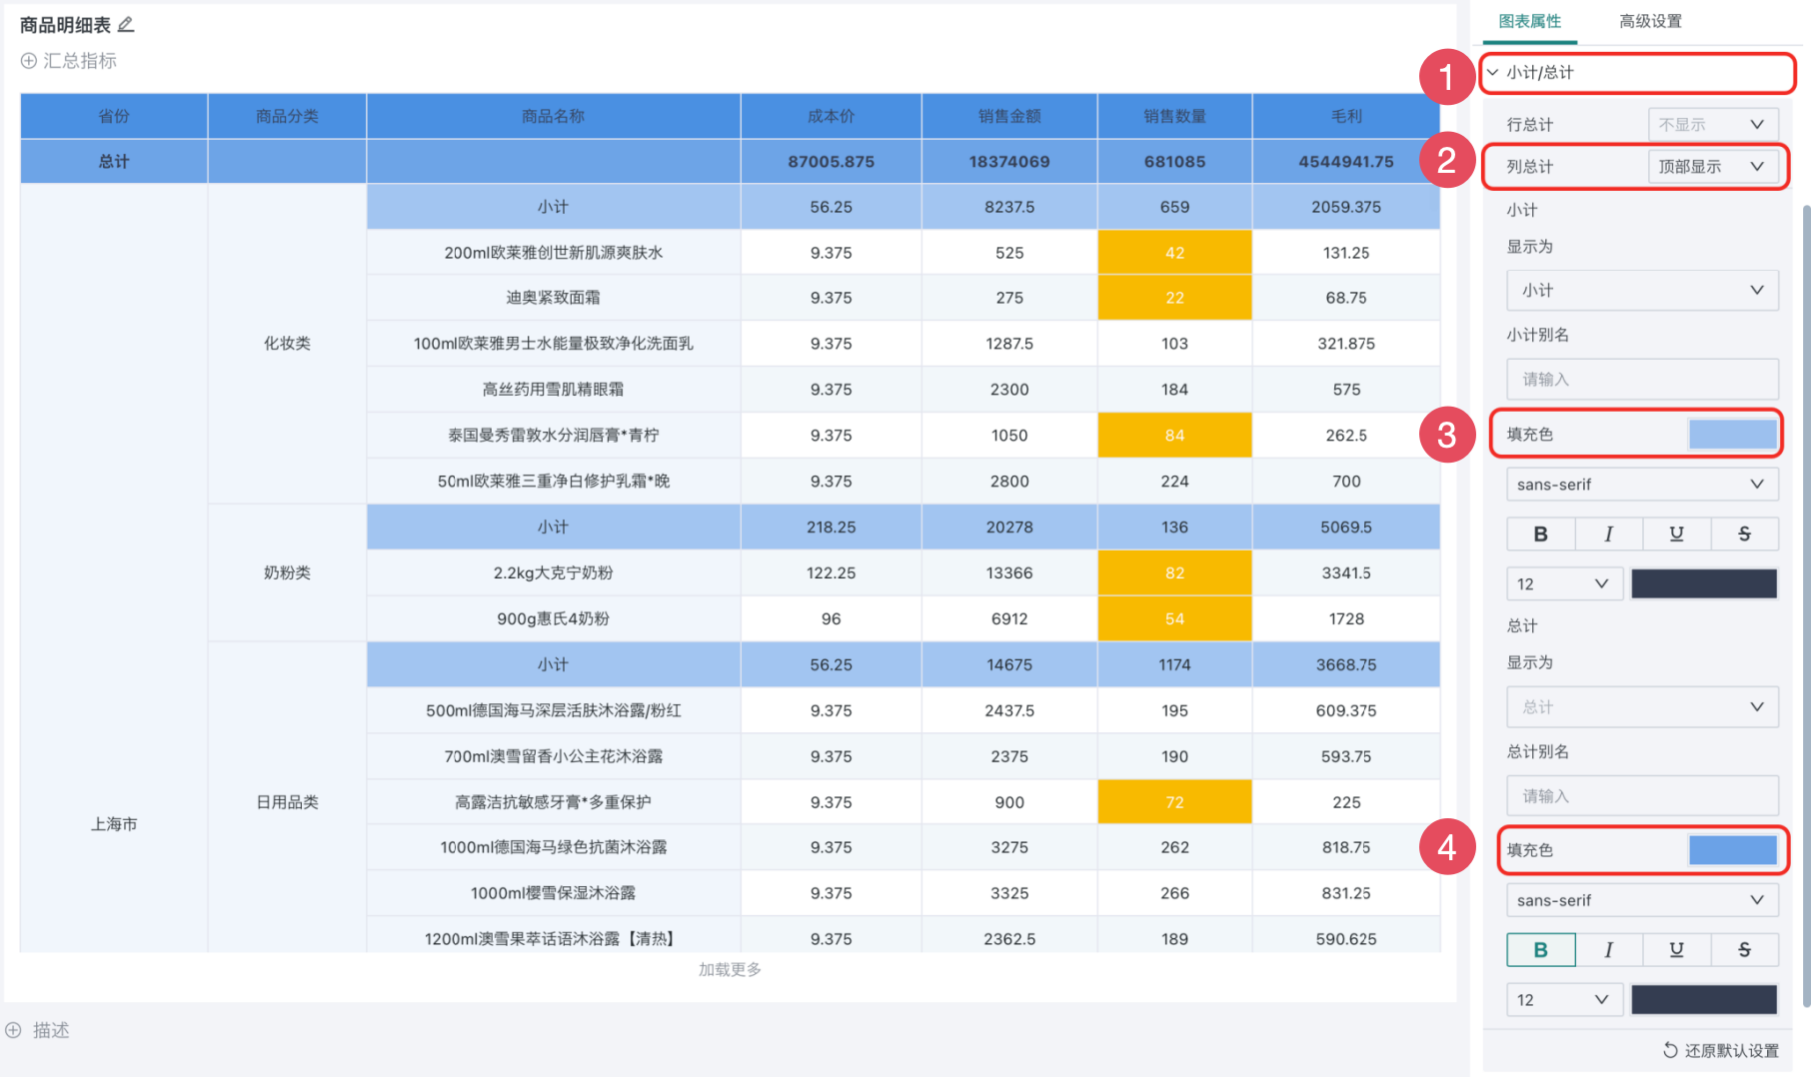Screen dimensions: 1813x1079
Task: Click the 成本价 column header
Action: 832,116
